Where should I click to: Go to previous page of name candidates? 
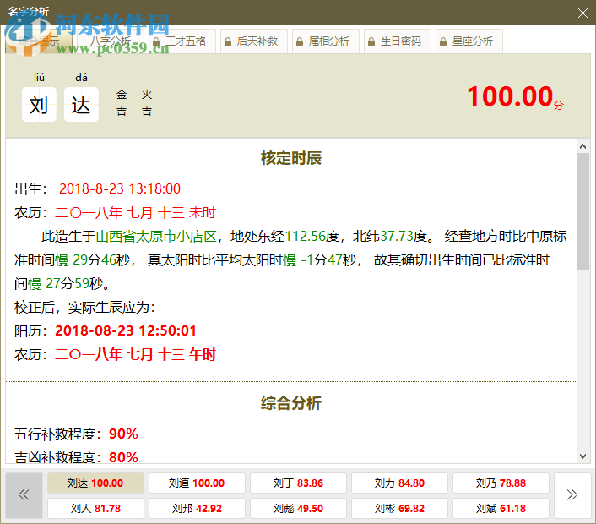[x=24, y=495]
